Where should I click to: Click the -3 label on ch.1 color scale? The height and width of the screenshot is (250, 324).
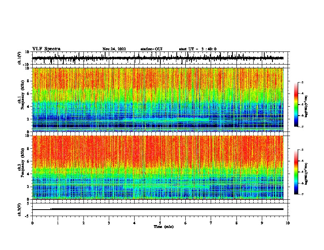(x=302, y=83)
